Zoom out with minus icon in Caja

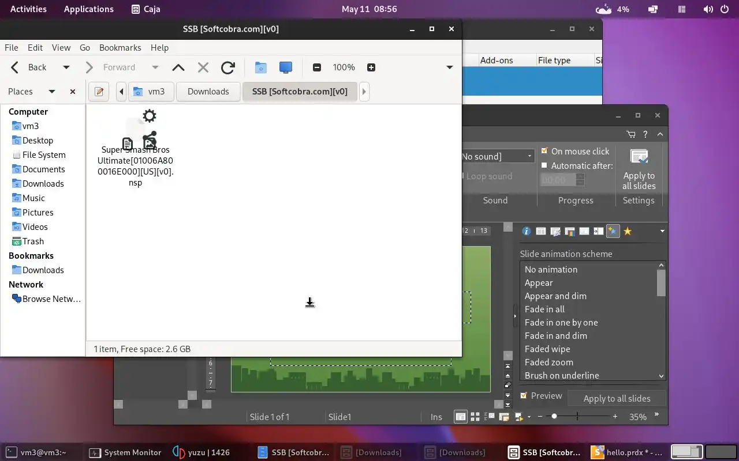tap(316, 67)
